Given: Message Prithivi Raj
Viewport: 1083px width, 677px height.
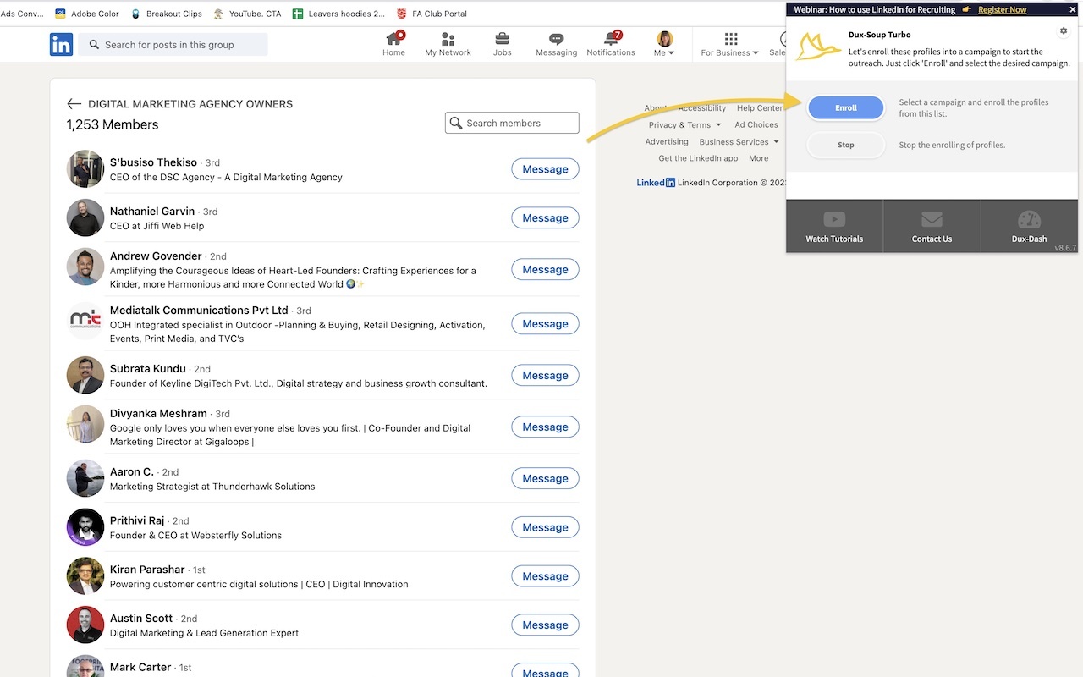Looking at the screenshot, I should click(x=545, y=528).
